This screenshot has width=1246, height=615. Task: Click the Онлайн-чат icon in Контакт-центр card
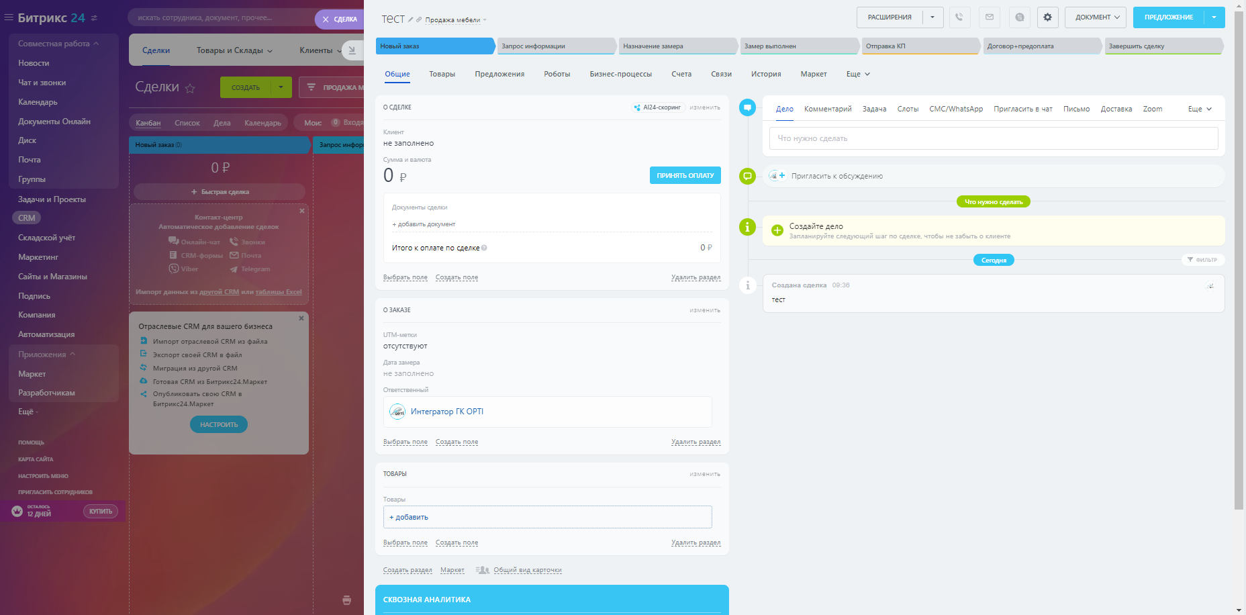pos(173,241)
